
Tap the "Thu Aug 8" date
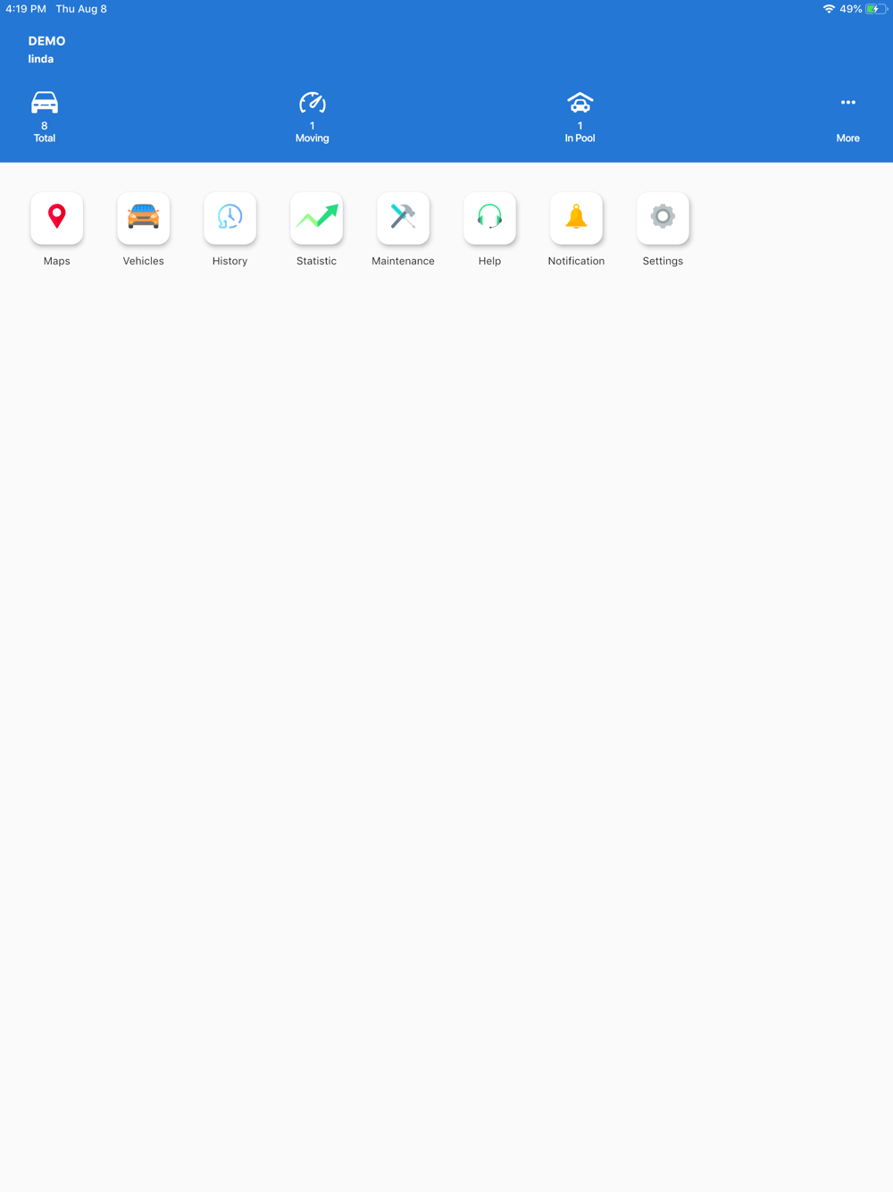81,9
